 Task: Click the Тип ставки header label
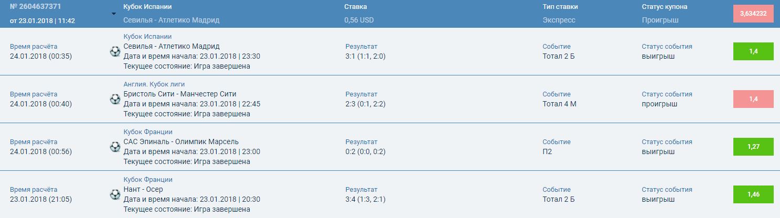click(560, 7)
